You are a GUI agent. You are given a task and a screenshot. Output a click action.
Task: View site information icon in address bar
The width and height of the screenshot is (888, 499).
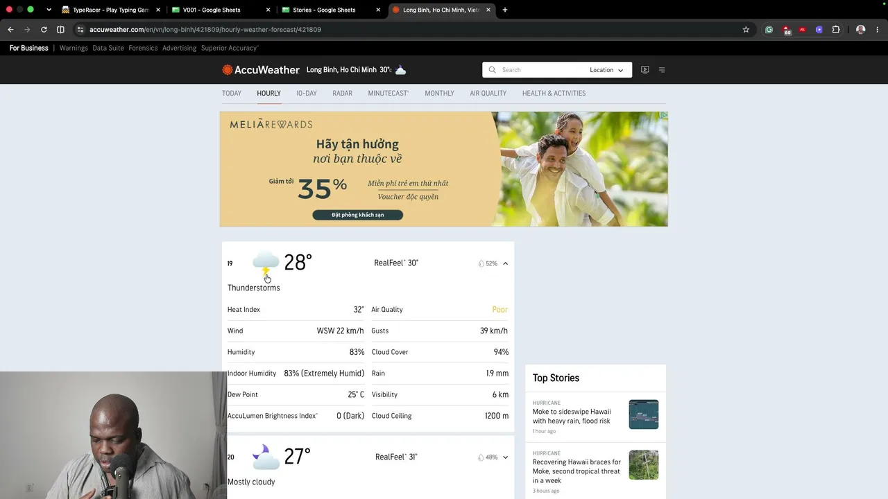[80, 30]
